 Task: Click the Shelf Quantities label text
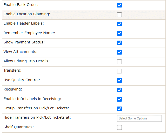coord(19,127)
